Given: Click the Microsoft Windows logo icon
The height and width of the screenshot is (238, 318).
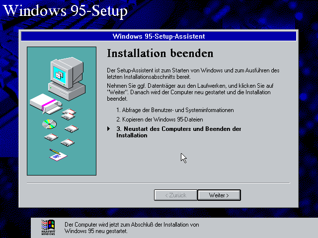Looking at the screenshot, I should coord(48,228).
